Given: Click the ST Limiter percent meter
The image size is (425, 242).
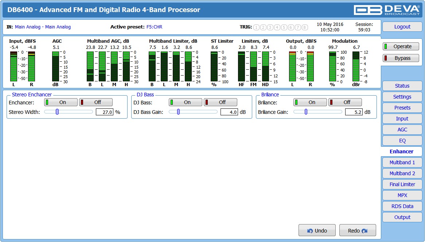Looking at the screenshot, I should (x=214, y=66).
